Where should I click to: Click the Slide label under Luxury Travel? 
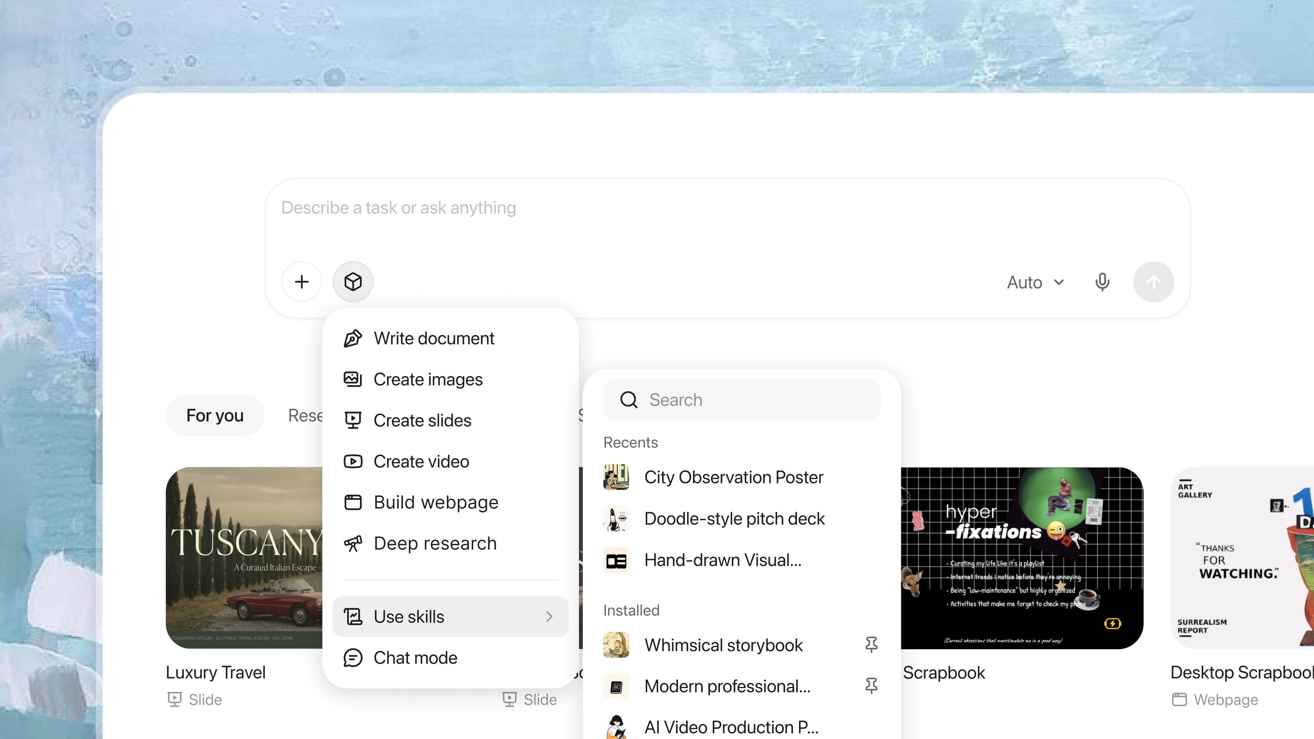click(205, 700)
